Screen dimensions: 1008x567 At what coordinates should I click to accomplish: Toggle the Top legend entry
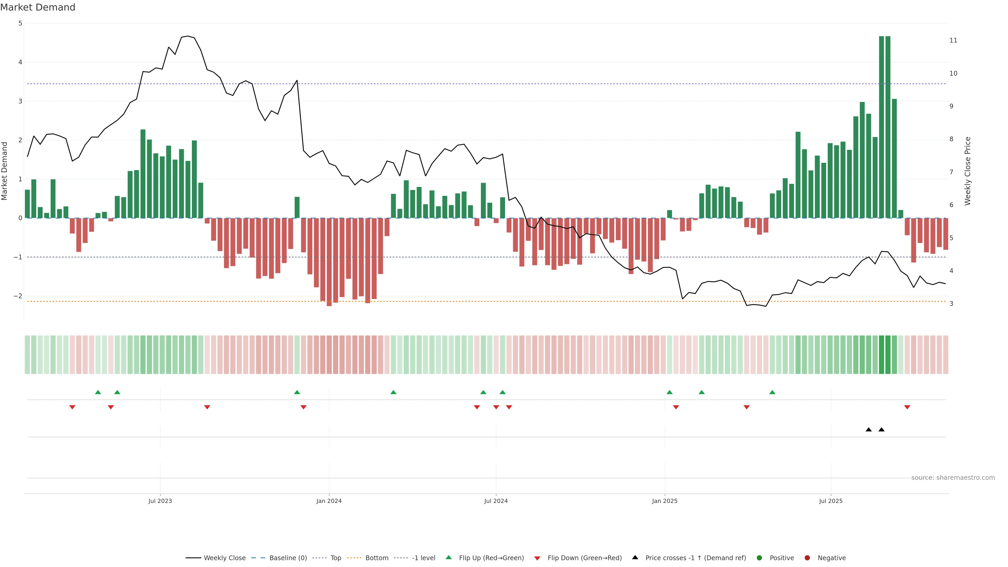coord(335,558)
